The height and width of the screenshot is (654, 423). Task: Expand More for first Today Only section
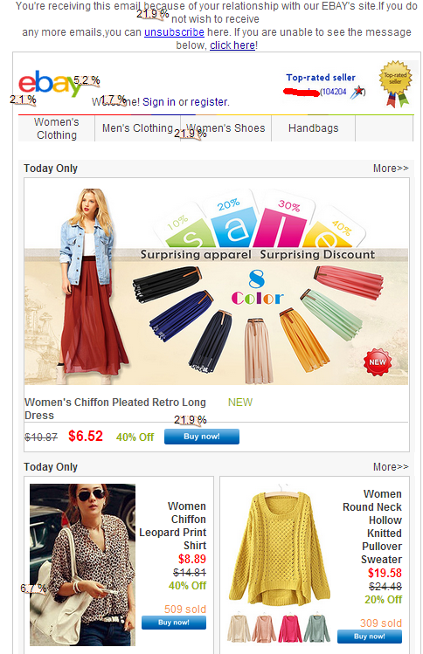(x=391, y=169)
